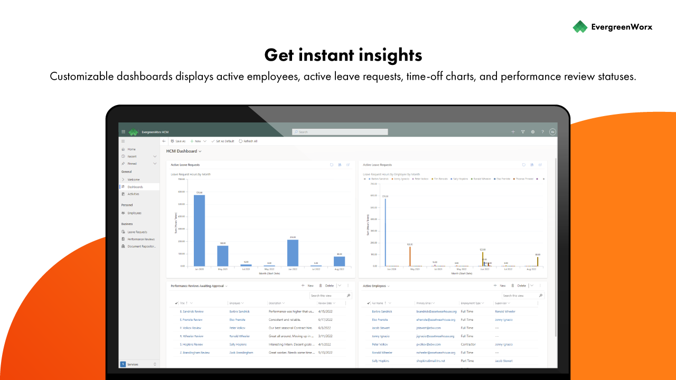Open Performance Reviews in sidebar

(x=141, y=239)
